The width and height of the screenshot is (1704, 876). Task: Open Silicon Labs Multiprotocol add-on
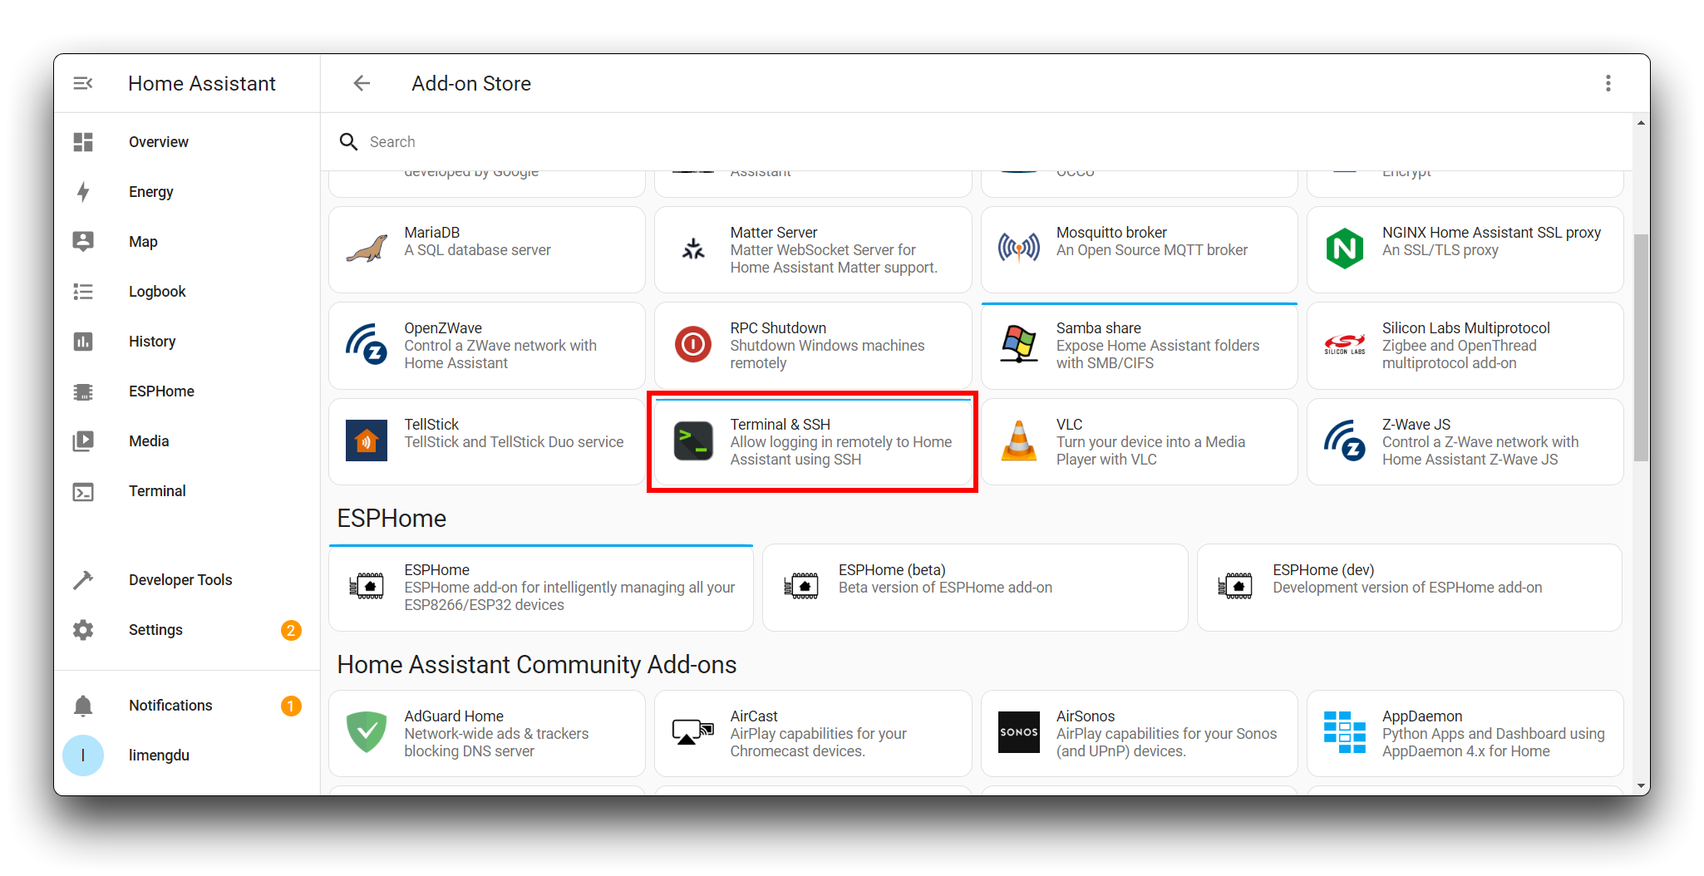click(1465, 346)
